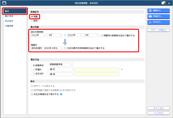
Task: Click the 画面(V) button
Action: 158,11
